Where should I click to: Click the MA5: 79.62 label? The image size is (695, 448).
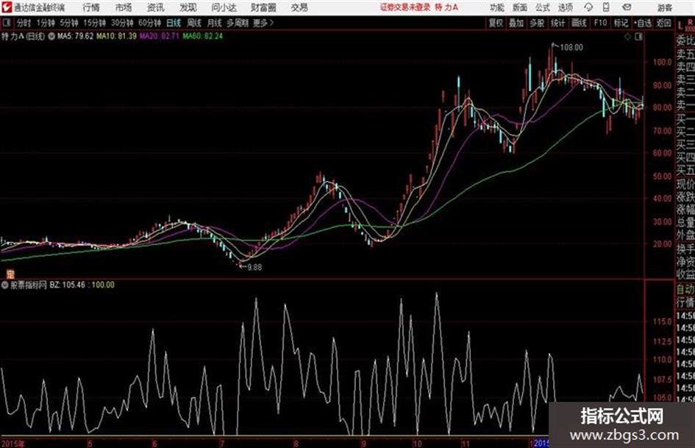point(75,36)
